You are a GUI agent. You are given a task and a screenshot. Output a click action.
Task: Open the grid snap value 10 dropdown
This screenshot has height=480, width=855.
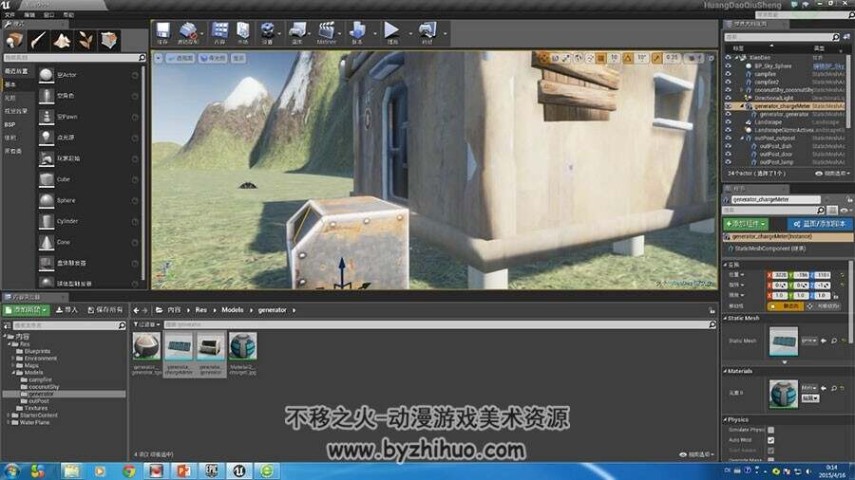pyautogui.click(x=614, y=58)
